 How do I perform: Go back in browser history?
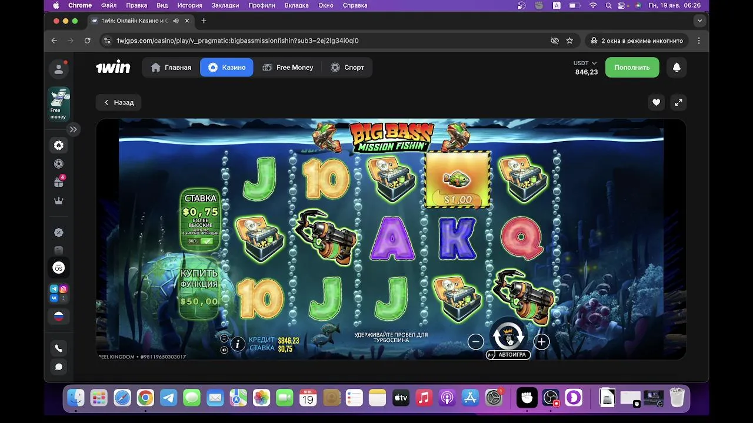pyautogui.click(x=54, y=41)
